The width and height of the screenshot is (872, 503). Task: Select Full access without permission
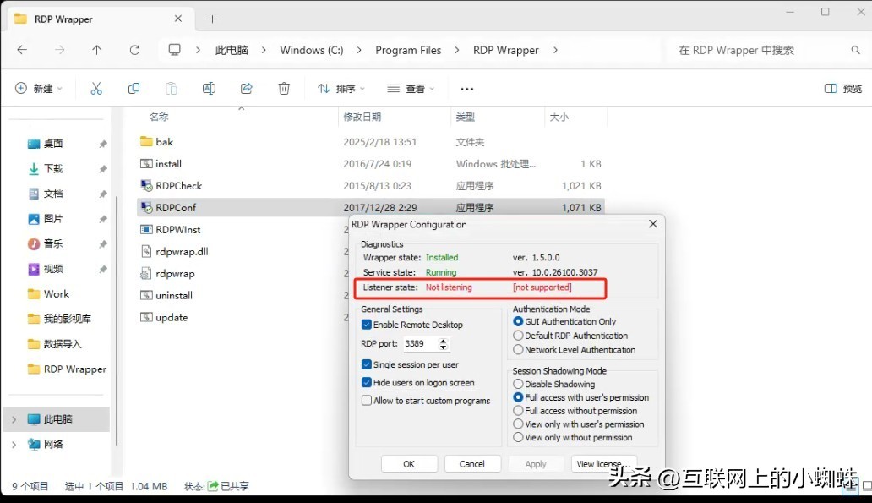518,411
